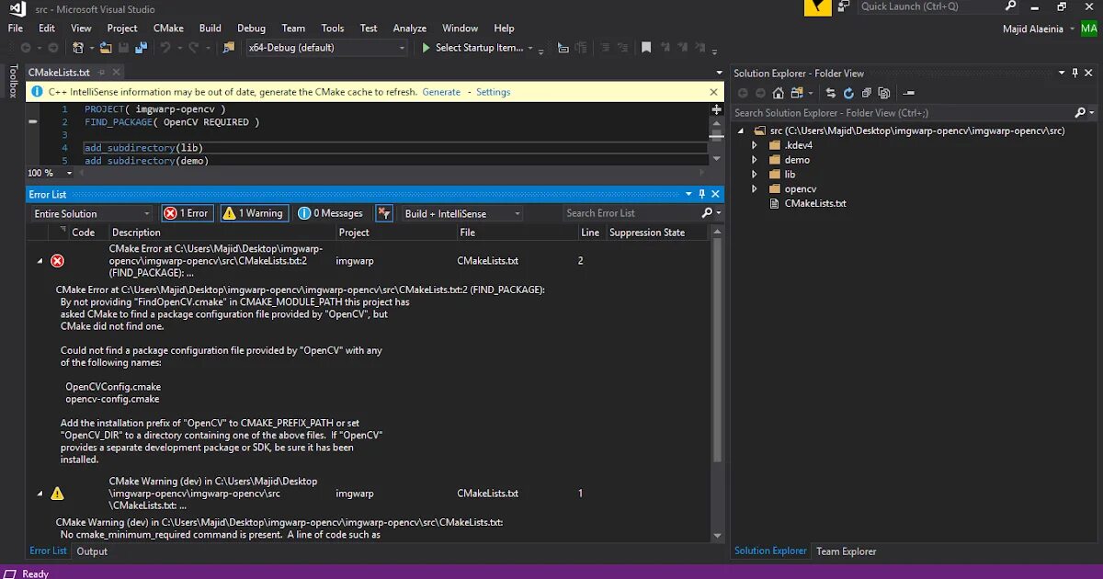Dismiss the IntelliSense info bar
Screen dimensions: 1103x579
pyautogui.click(x=713, y=92)
